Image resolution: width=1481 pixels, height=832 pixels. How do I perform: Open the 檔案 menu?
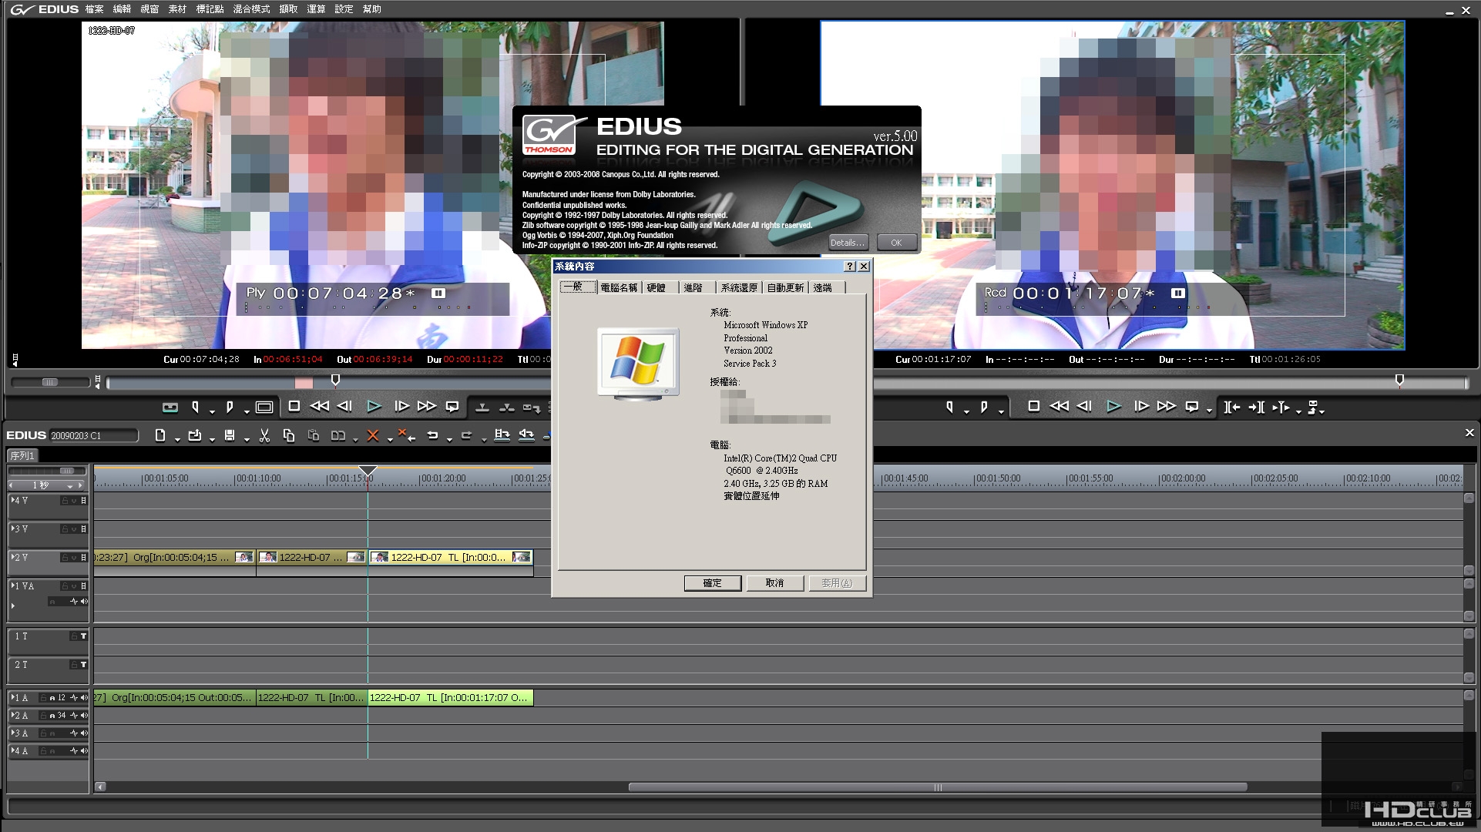(94, 9)
